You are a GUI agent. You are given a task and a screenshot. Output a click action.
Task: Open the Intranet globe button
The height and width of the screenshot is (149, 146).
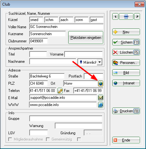coord(126,83)
